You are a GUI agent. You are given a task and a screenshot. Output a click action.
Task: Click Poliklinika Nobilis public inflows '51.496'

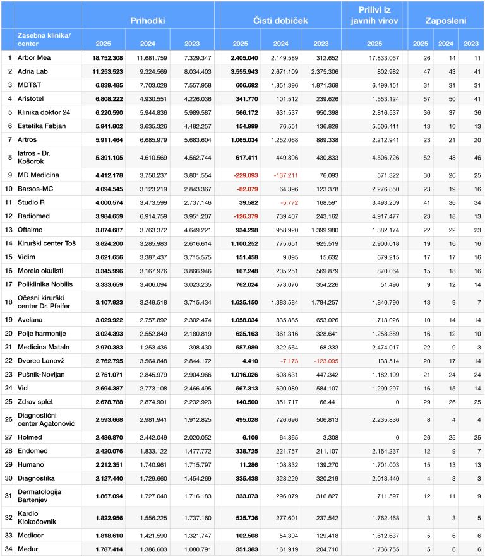(390, 284)
